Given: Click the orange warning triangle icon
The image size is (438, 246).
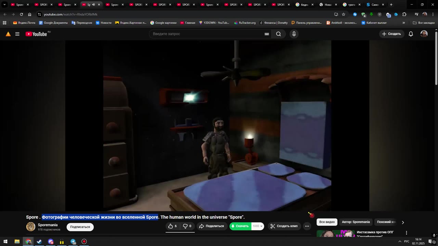Looking at the screenshot, I should 8,34.
